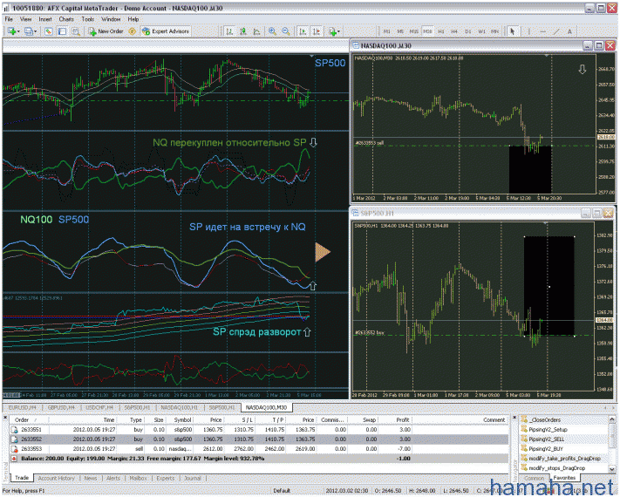Open the New Chart toolbar button
The height and width of the screenshot is (497, 620).
click(12, 31)
